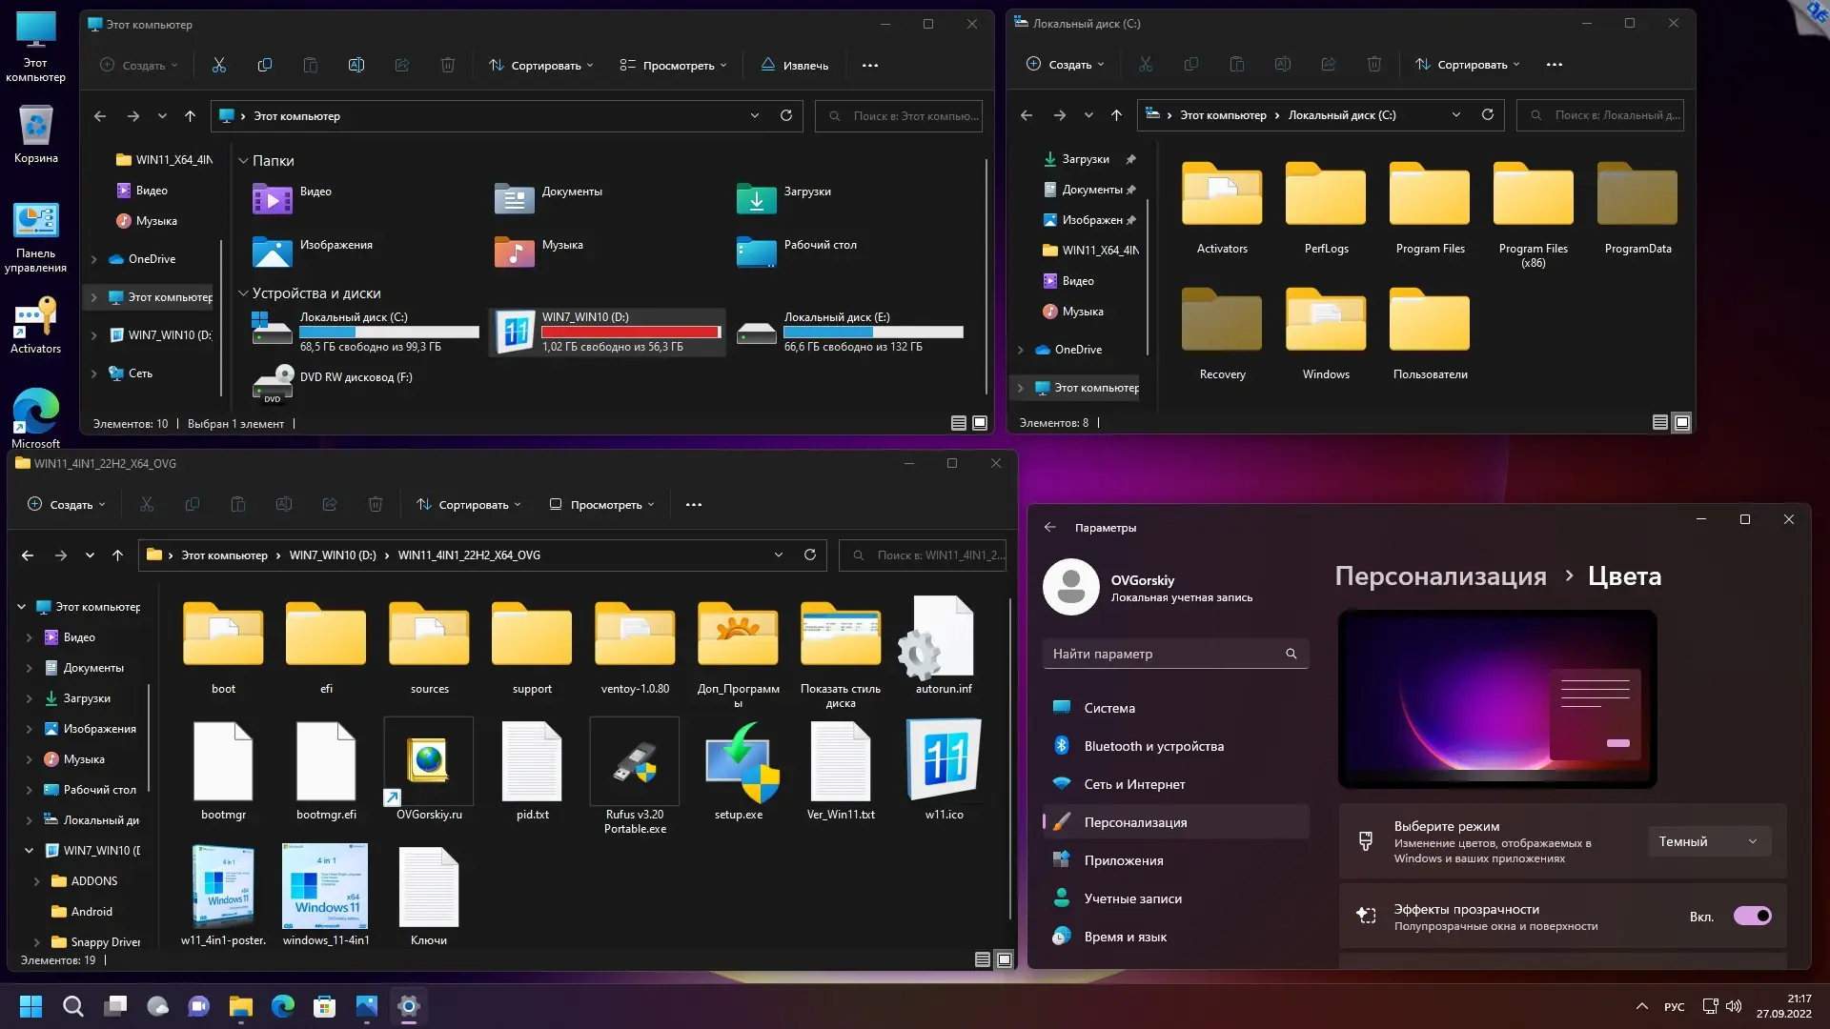Collapse the Папки section header

click(x=243, y=161)
